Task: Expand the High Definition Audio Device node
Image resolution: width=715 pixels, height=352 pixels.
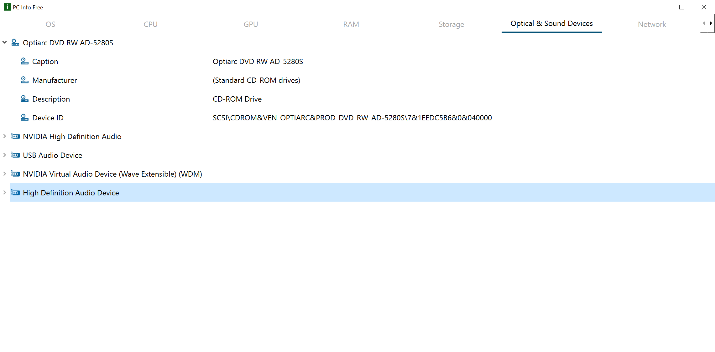Action: click(x=5, y=192)
